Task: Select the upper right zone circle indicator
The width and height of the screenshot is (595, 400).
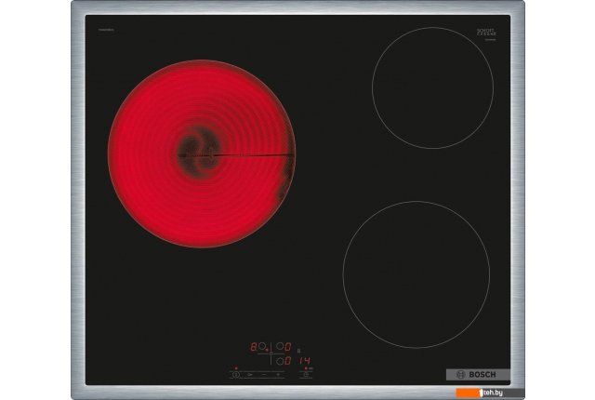Action: (278, 346)
